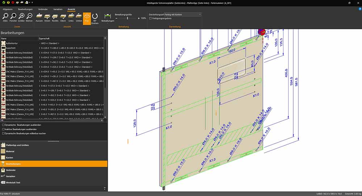
Task: Increase Bemaßungsgröße with the plus button
Action: 139,18
